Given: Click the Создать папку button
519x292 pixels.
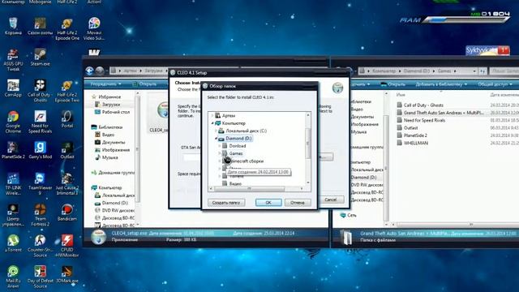Looking at the screenshot, I should point(226,202).
